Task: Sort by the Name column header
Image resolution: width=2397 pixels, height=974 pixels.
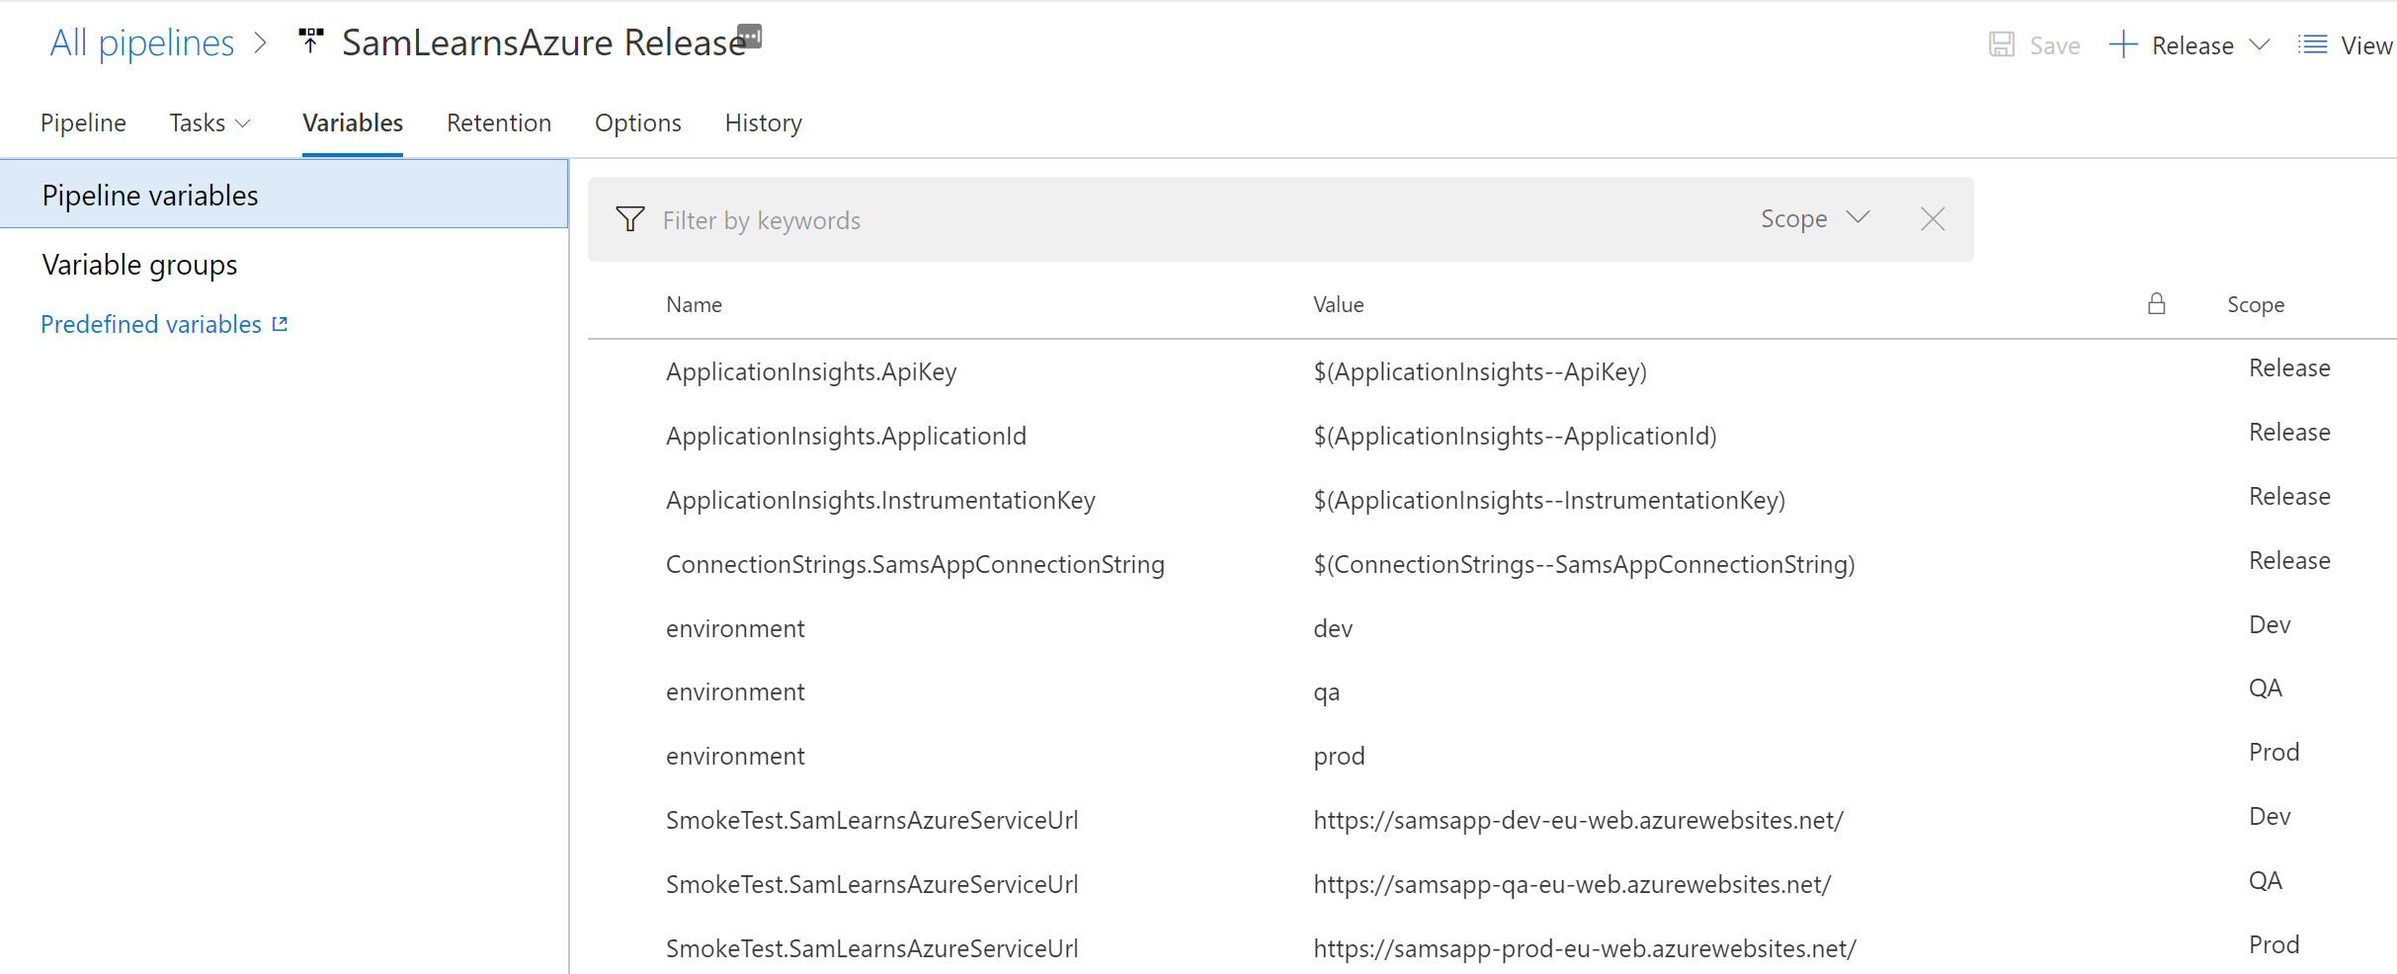Action: pos(694,304)
